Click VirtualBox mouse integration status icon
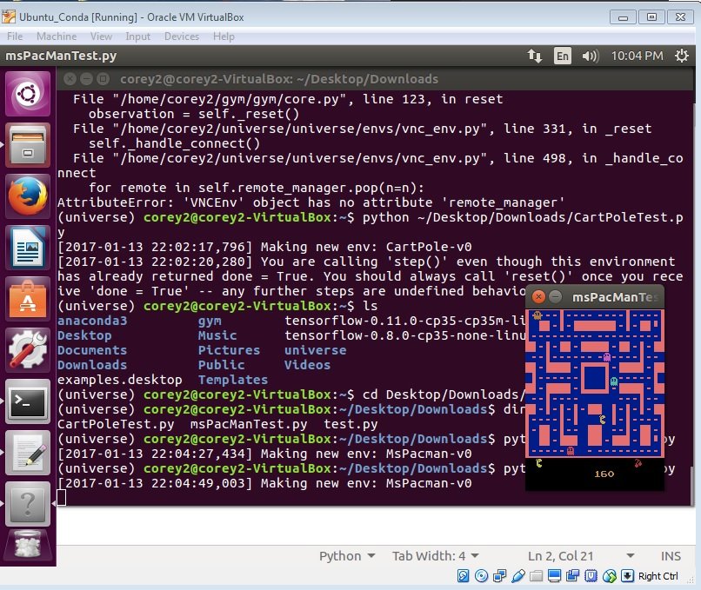 610,576
